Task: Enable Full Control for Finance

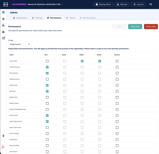Action: click(x=117, y=61)
